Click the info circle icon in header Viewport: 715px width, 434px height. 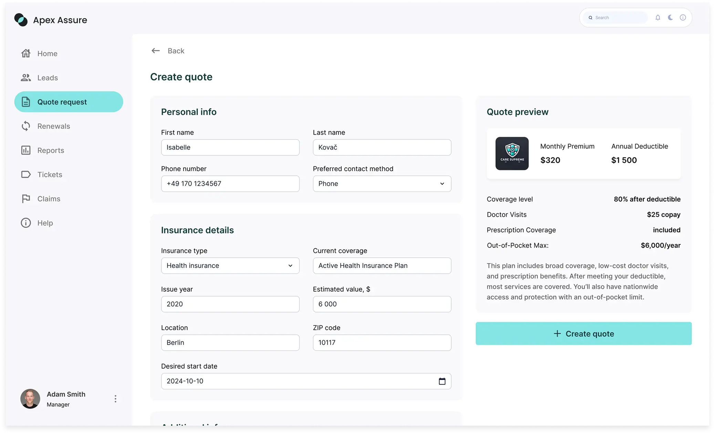pos(683,18)
